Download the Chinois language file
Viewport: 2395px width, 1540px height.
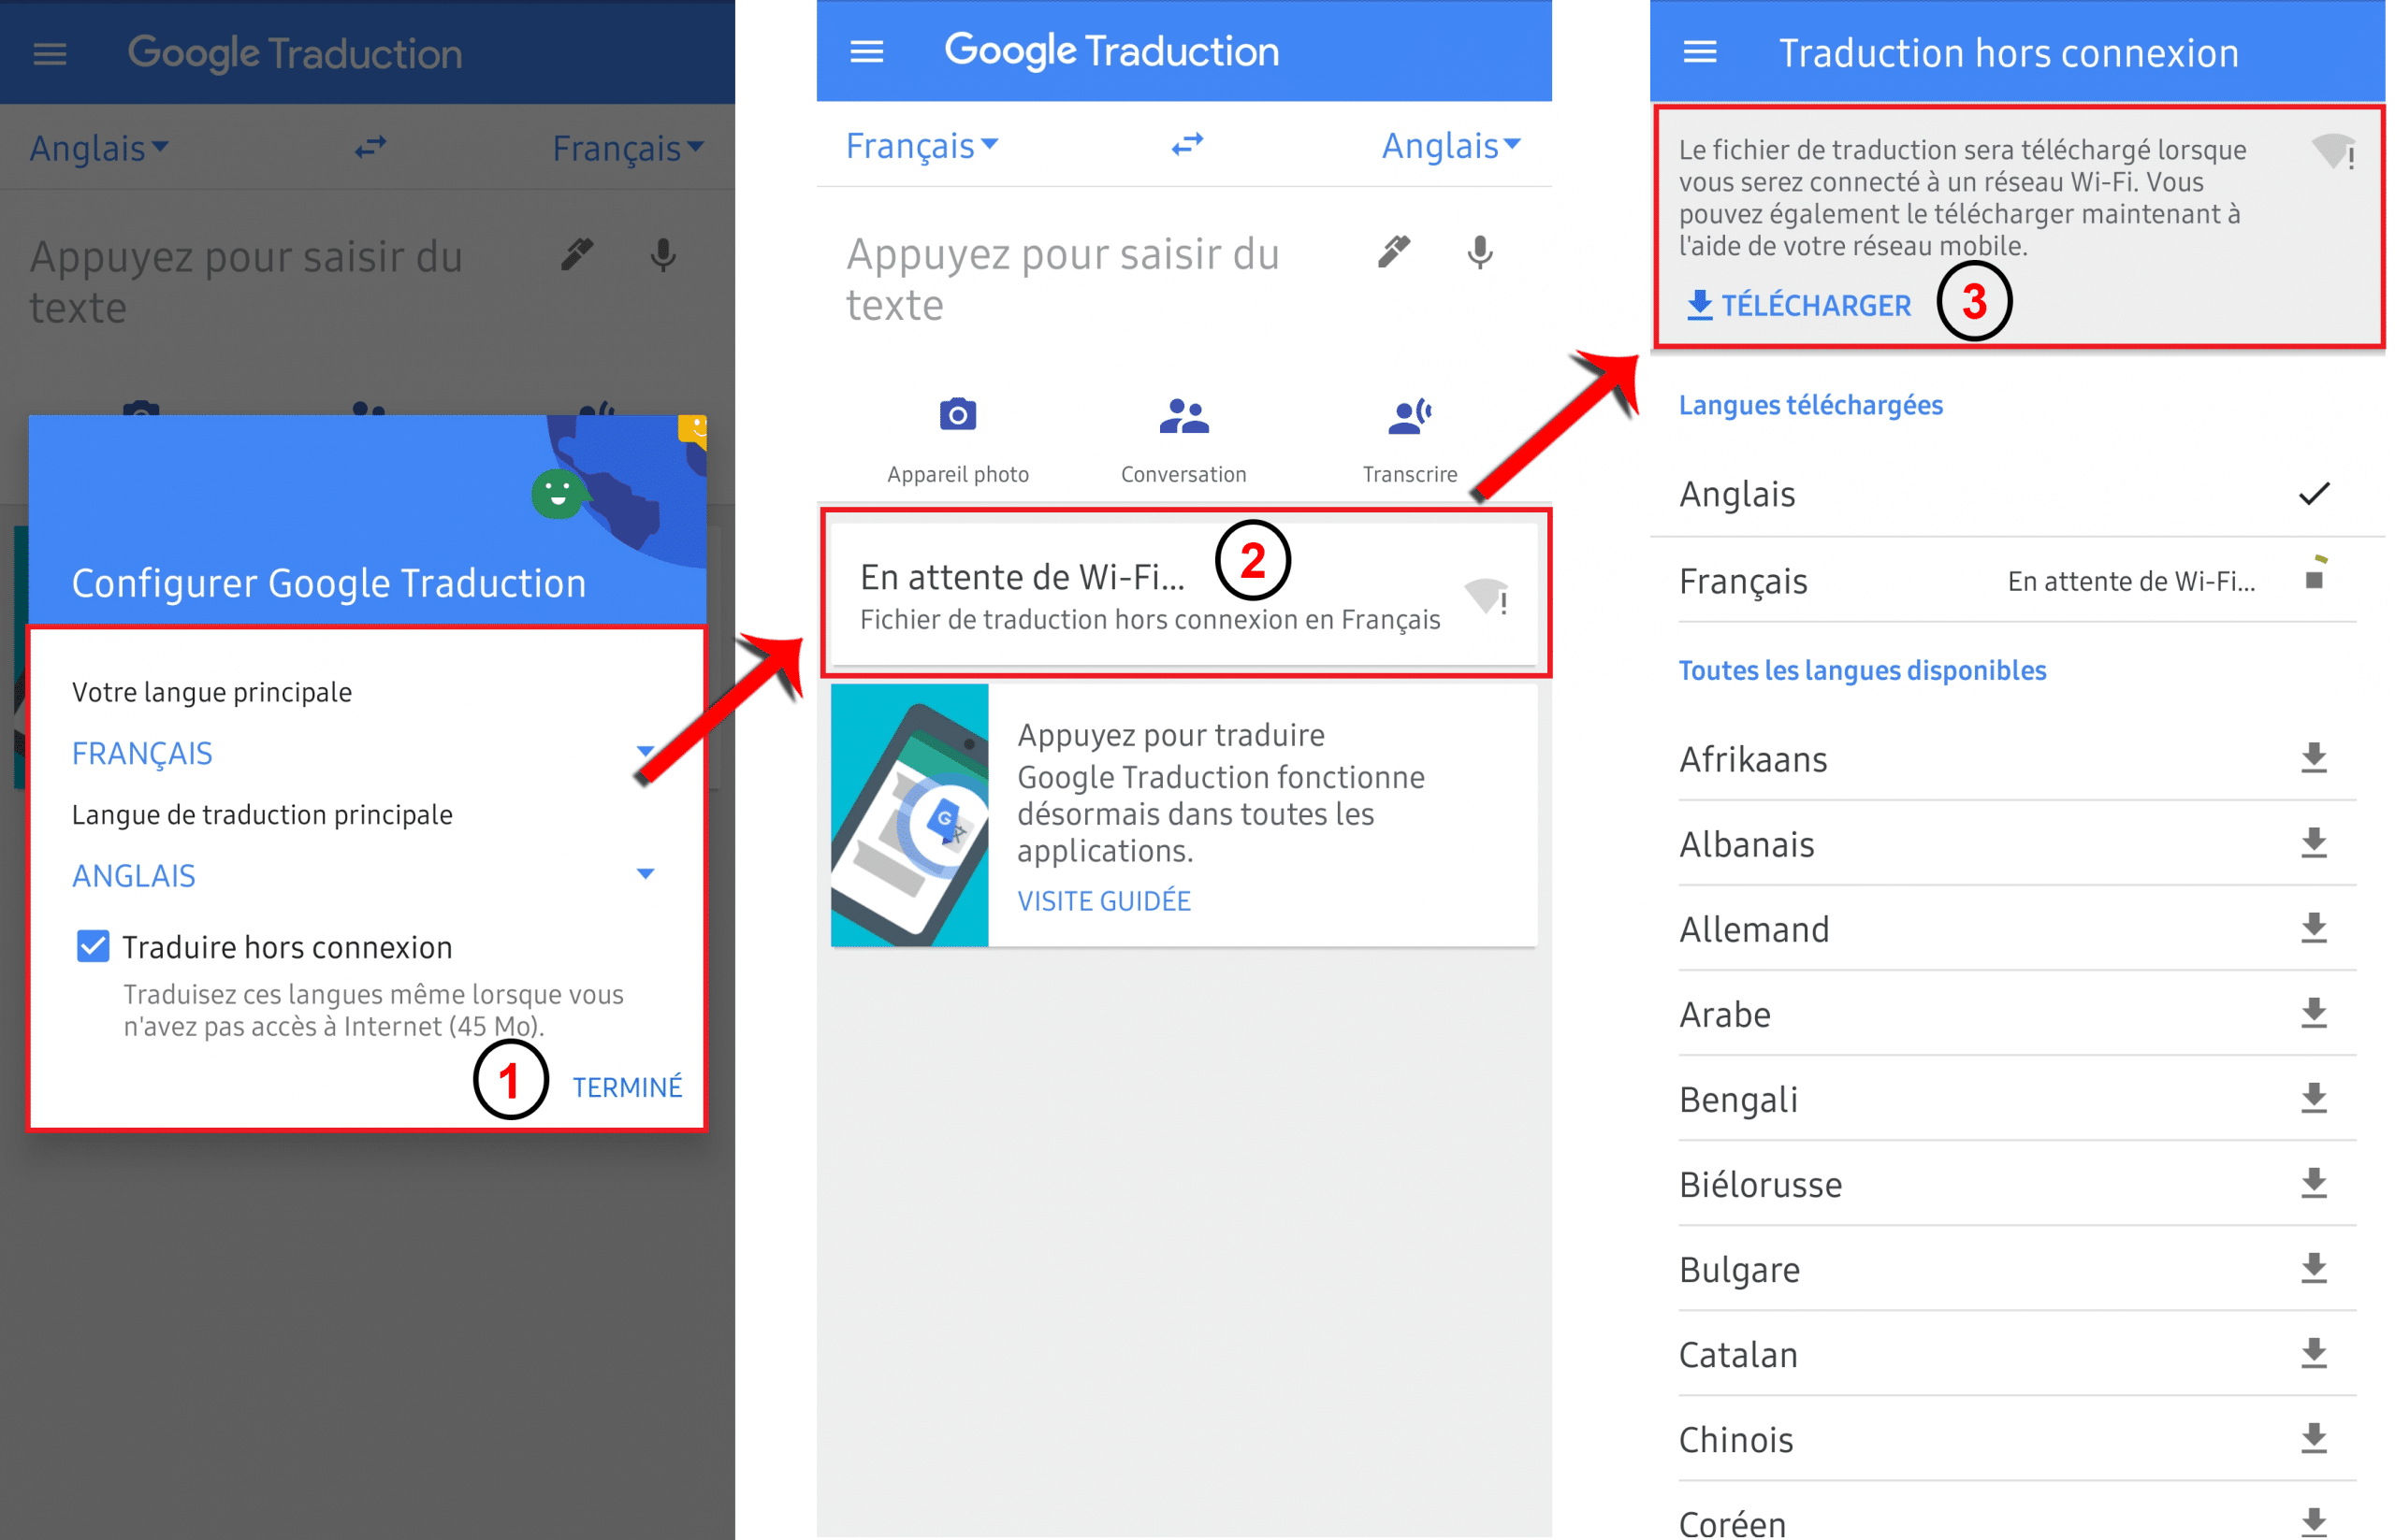(x=2313, y=1439)
